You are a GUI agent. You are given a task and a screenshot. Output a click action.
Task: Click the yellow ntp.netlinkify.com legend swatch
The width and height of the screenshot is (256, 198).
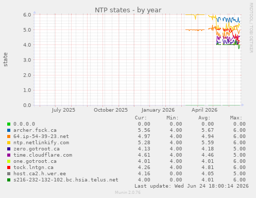pyautogui.click(x=9, y=143)
